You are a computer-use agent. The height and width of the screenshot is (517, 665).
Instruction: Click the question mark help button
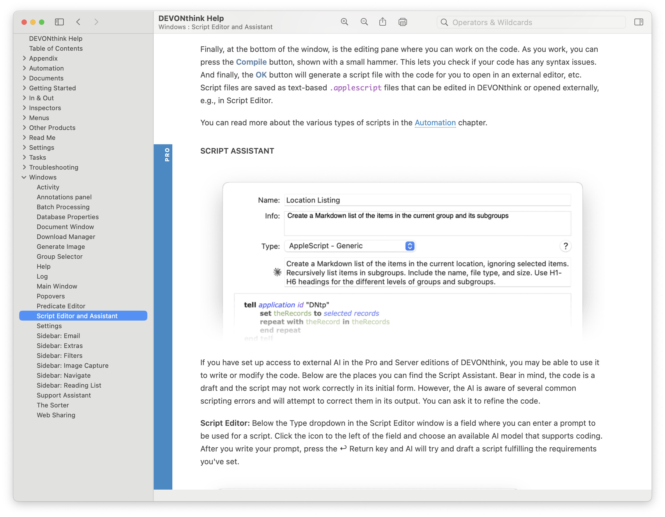pos(565,246)
